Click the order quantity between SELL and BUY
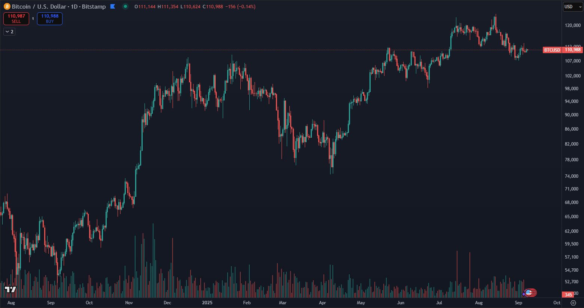584x308 pixels. [x=33, y=19]
